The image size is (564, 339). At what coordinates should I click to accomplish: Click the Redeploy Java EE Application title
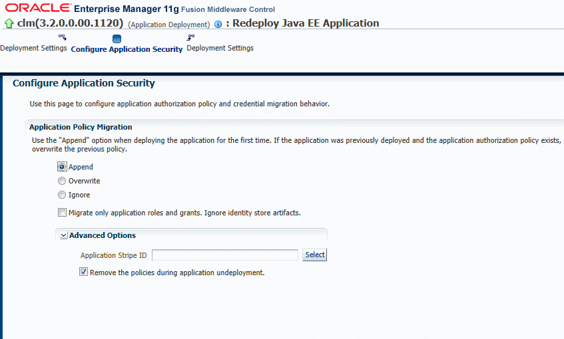306,23
